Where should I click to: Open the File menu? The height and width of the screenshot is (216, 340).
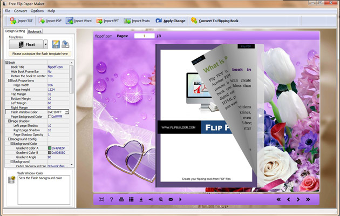pyautogui.click(x=8, y=11)
